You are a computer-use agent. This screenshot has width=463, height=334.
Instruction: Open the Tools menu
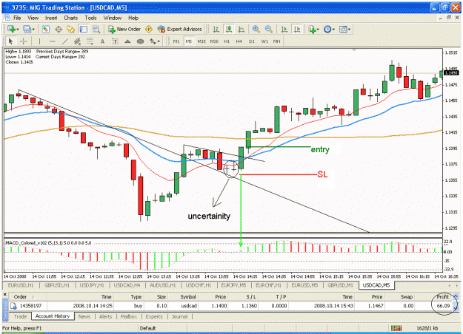tap(90, 18)
